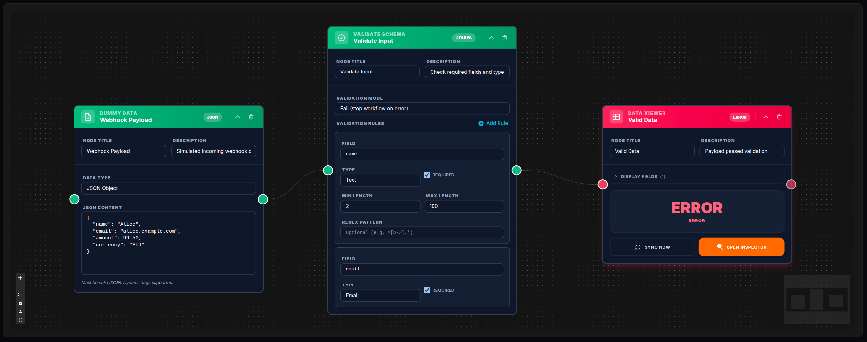Open the Validation Mode dropdown
The height and width of the screenshot is (342, 867).
422,108
